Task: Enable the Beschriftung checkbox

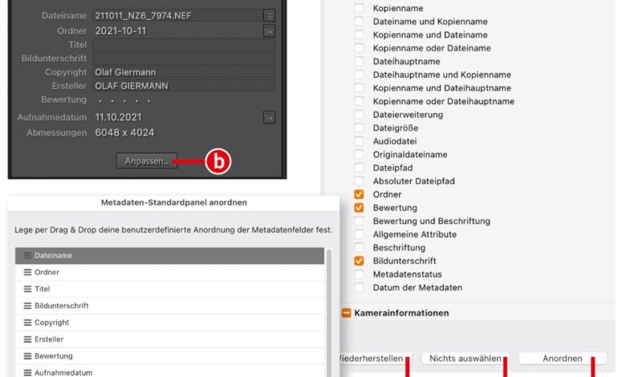Action: pyautogui.click(x=359, y=247)
